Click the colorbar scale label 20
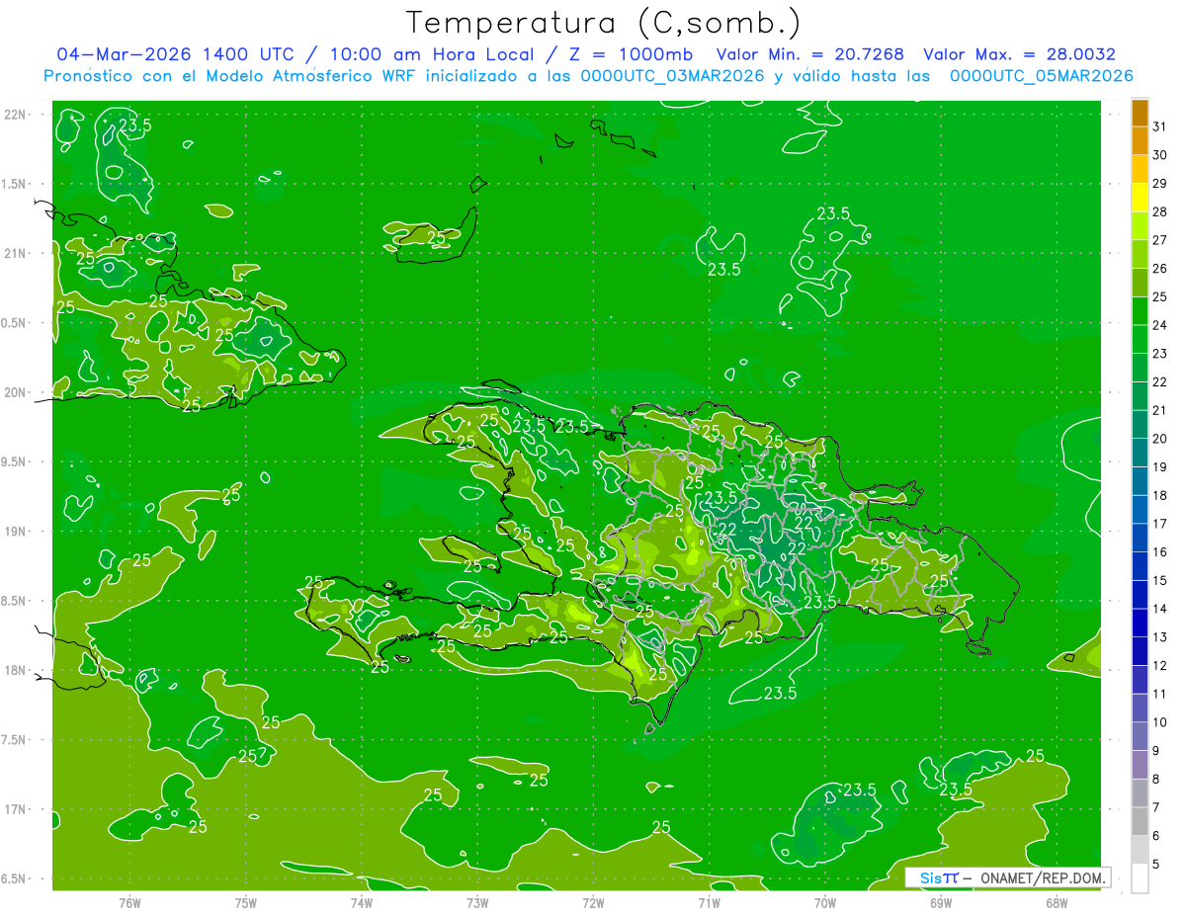Image resolution: width=1186 pixels, height=916 pixels. (1160, 439)
